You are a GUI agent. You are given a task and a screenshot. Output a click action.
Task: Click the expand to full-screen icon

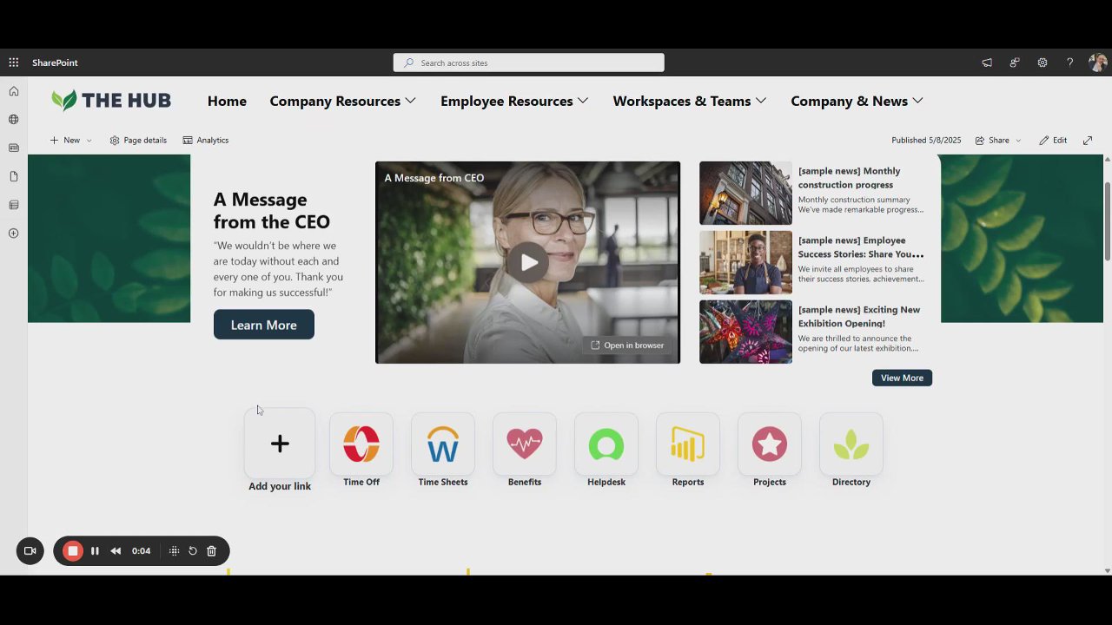(1088, 140)
